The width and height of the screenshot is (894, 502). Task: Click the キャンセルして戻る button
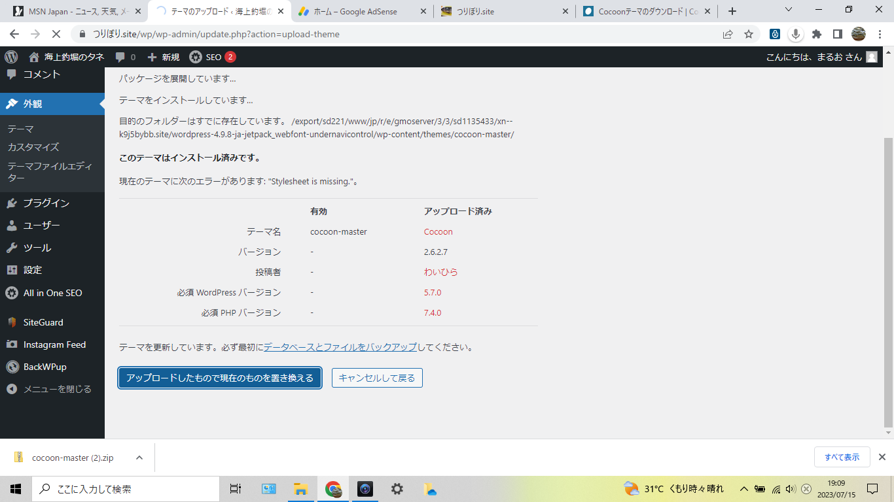coord(377,378)
